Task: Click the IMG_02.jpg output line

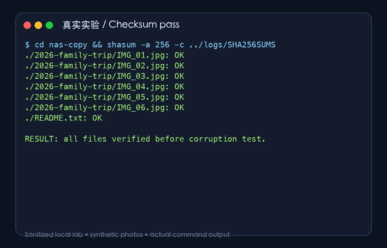Action: [x=104, y=66]
